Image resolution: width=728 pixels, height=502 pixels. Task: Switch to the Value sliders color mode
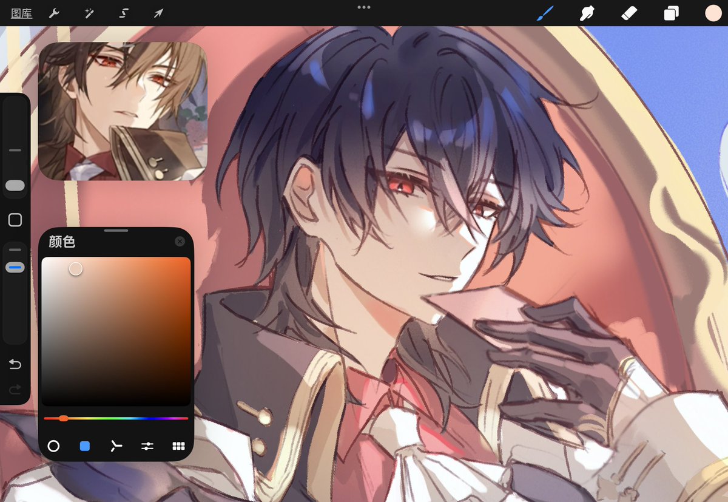(147, 446)
